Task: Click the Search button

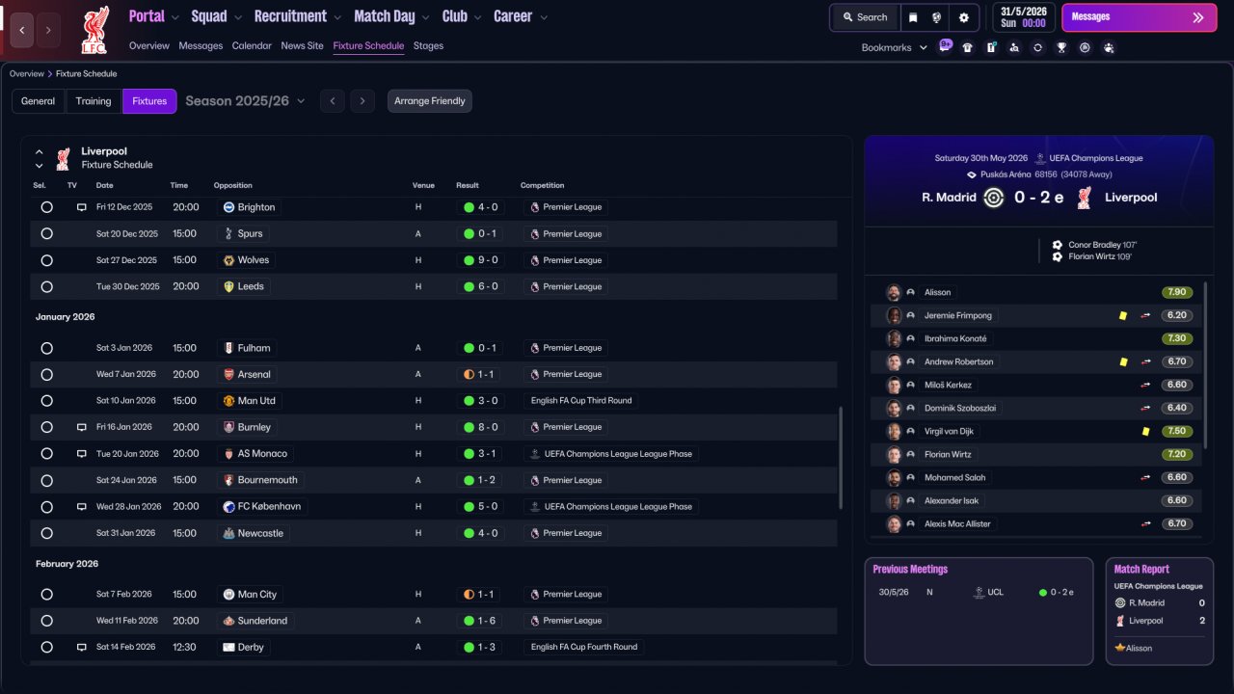Action: (865, 17)
